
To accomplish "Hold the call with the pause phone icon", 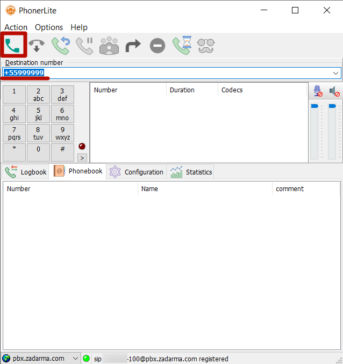I will tap(84, 46).
